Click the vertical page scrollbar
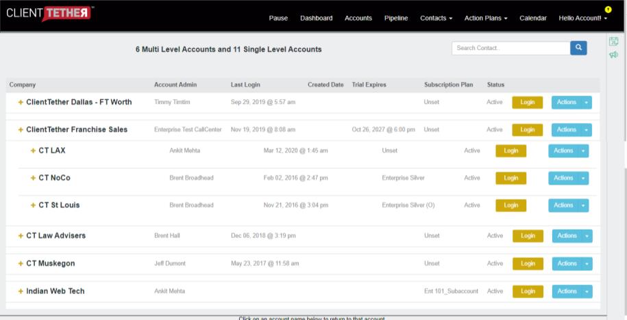Viewport: 627px width, 320px height. pyautogui.click(x=624, y=85)
